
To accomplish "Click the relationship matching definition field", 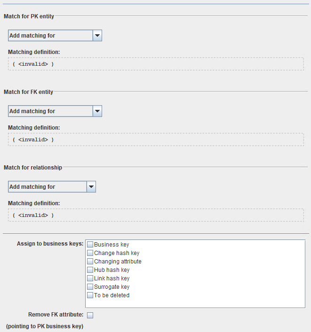I will click(156, 215).
